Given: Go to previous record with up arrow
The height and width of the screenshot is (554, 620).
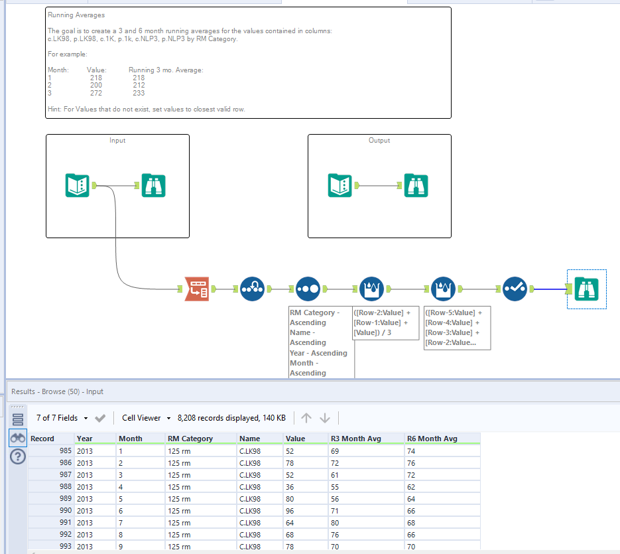Looking at the screenshot, I should [306, 418].
